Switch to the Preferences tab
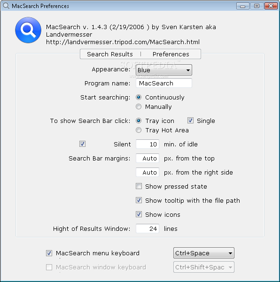Image resolution: width=280 pixels, height=282 pixels. point(171,54)
